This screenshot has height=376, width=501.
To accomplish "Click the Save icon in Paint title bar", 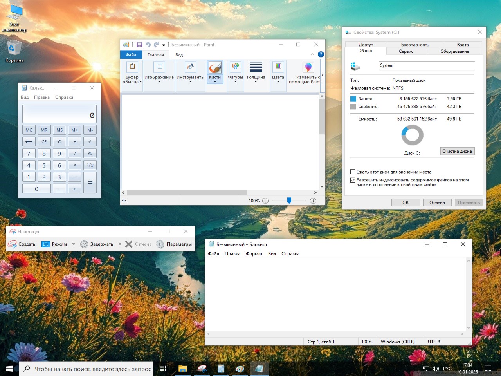I will point(139,45).
